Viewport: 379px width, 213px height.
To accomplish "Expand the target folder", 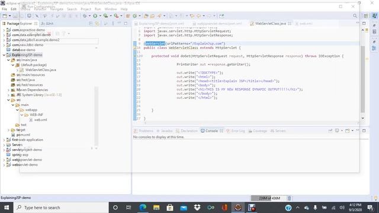I will pos(8,130).
